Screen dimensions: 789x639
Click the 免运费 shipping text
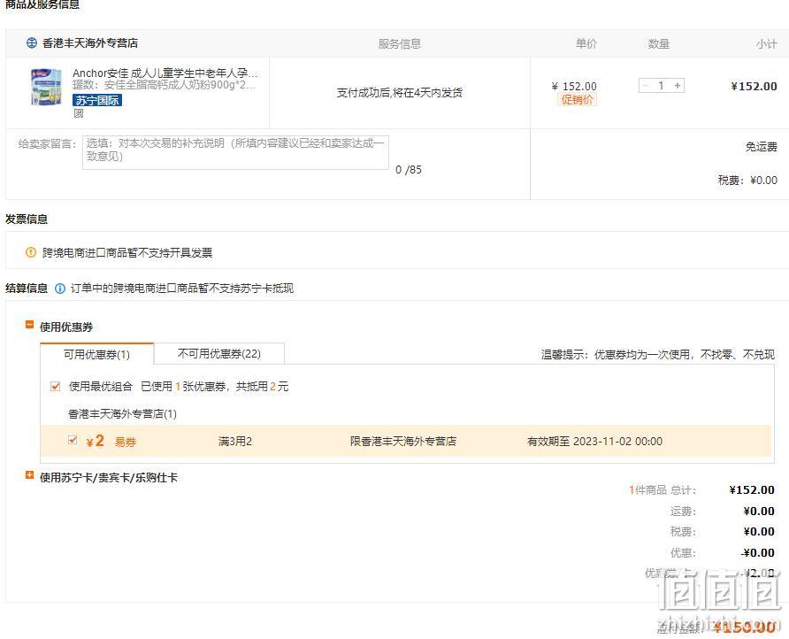[x=762, y=147]
